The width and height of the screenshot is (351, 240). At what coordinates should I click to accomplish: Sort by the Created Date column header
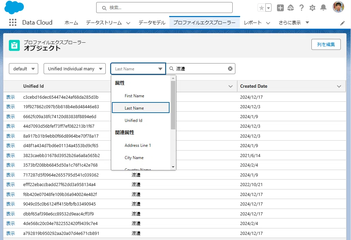tap(254, 86)
